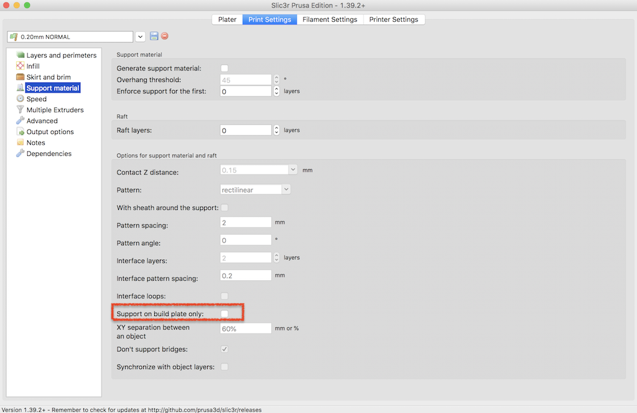Click the Pattern spacing input field
This screenshot has width=637, height=413.
(246, 222)
